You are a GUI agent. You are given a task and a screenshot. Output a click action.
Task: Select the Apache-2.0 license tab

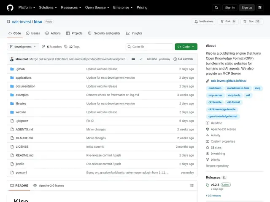coord(49,186)
